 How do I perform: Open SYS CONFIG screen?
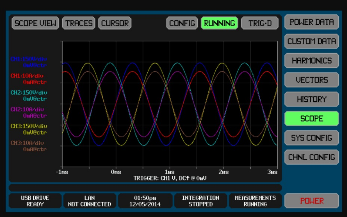pyautogui.click(x=312, y=138)
